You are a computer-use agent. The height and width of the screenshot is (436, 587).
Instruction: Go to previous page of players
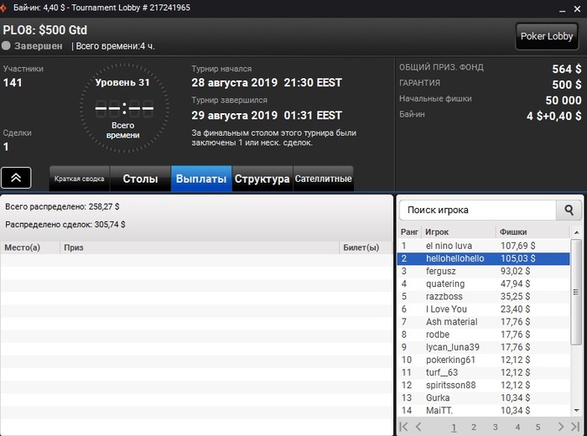[x=418, y=427]
